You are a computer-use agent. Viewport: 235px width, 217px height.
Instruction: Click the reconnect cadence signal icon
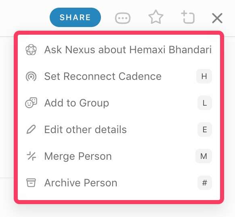[31, 76]
